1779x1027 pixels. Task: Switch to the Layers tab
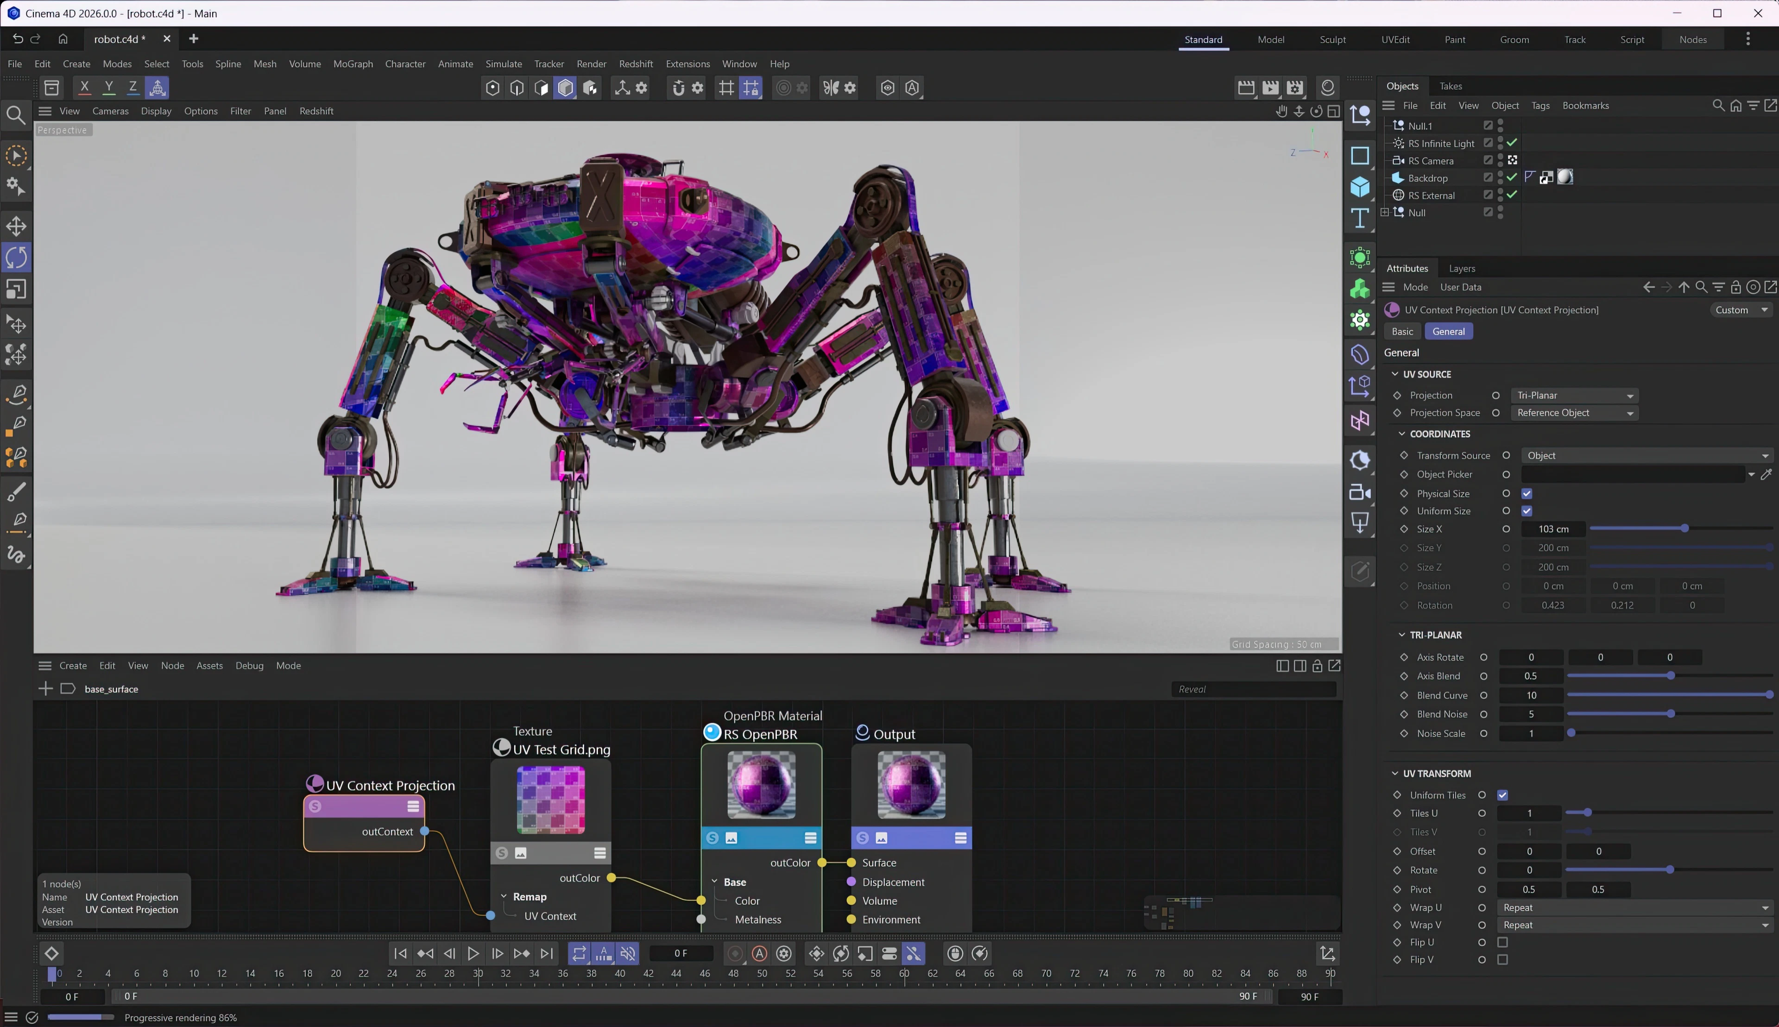point(1462,269)
